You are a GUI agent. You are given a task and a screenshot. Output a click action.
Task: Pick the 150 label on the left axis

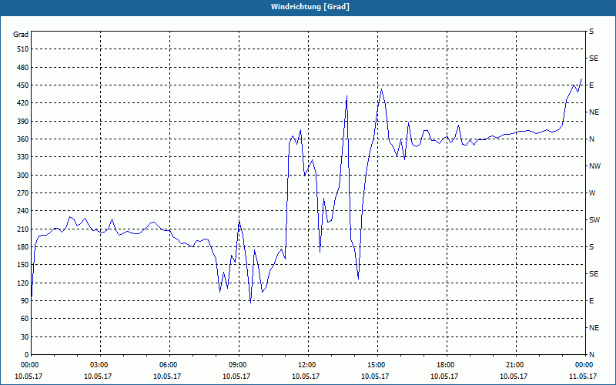[x=23, y=265]
